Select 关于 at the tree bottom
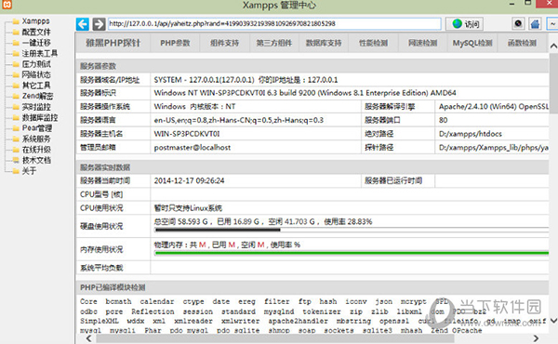 (x=29, y=171)
